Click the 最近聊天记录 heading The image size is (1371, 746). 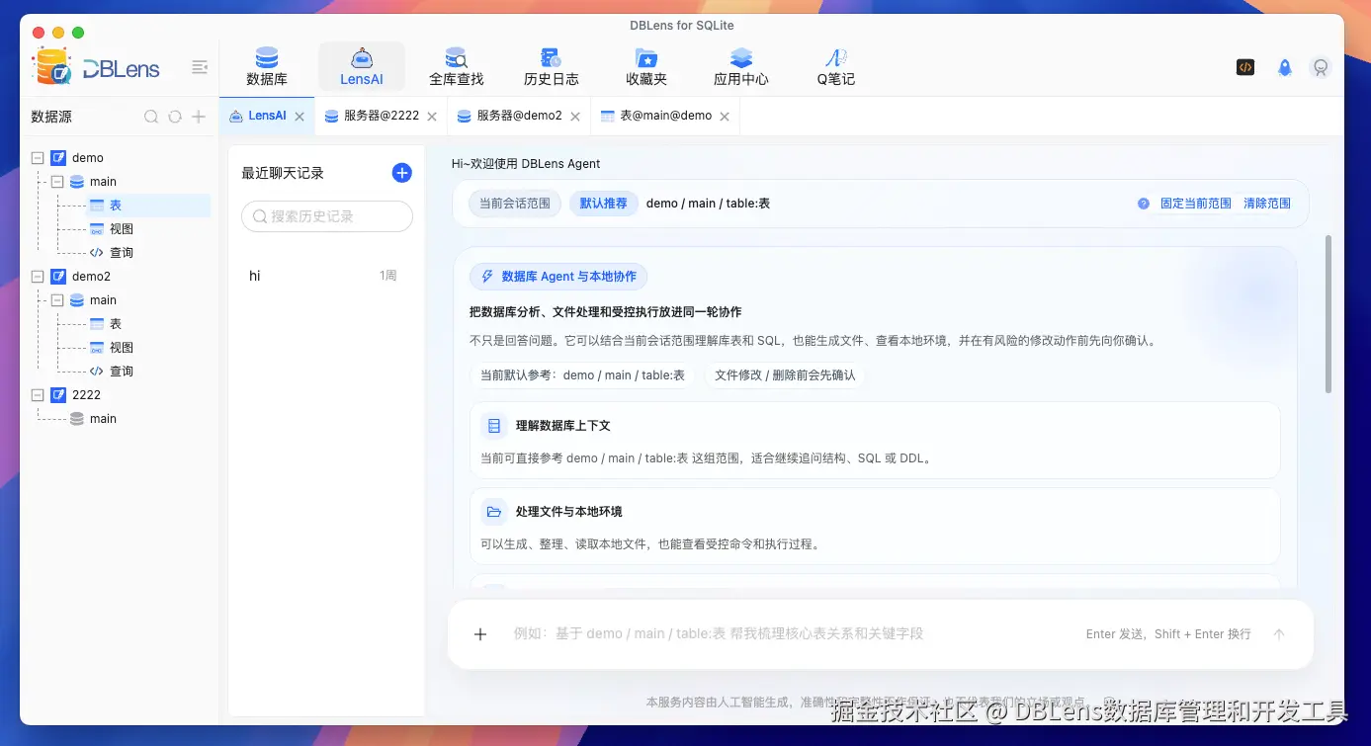(x=283, y=173)
